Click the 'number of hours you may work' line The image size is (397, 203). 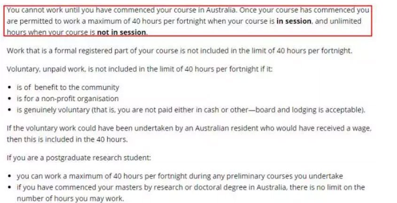point(70,198)
